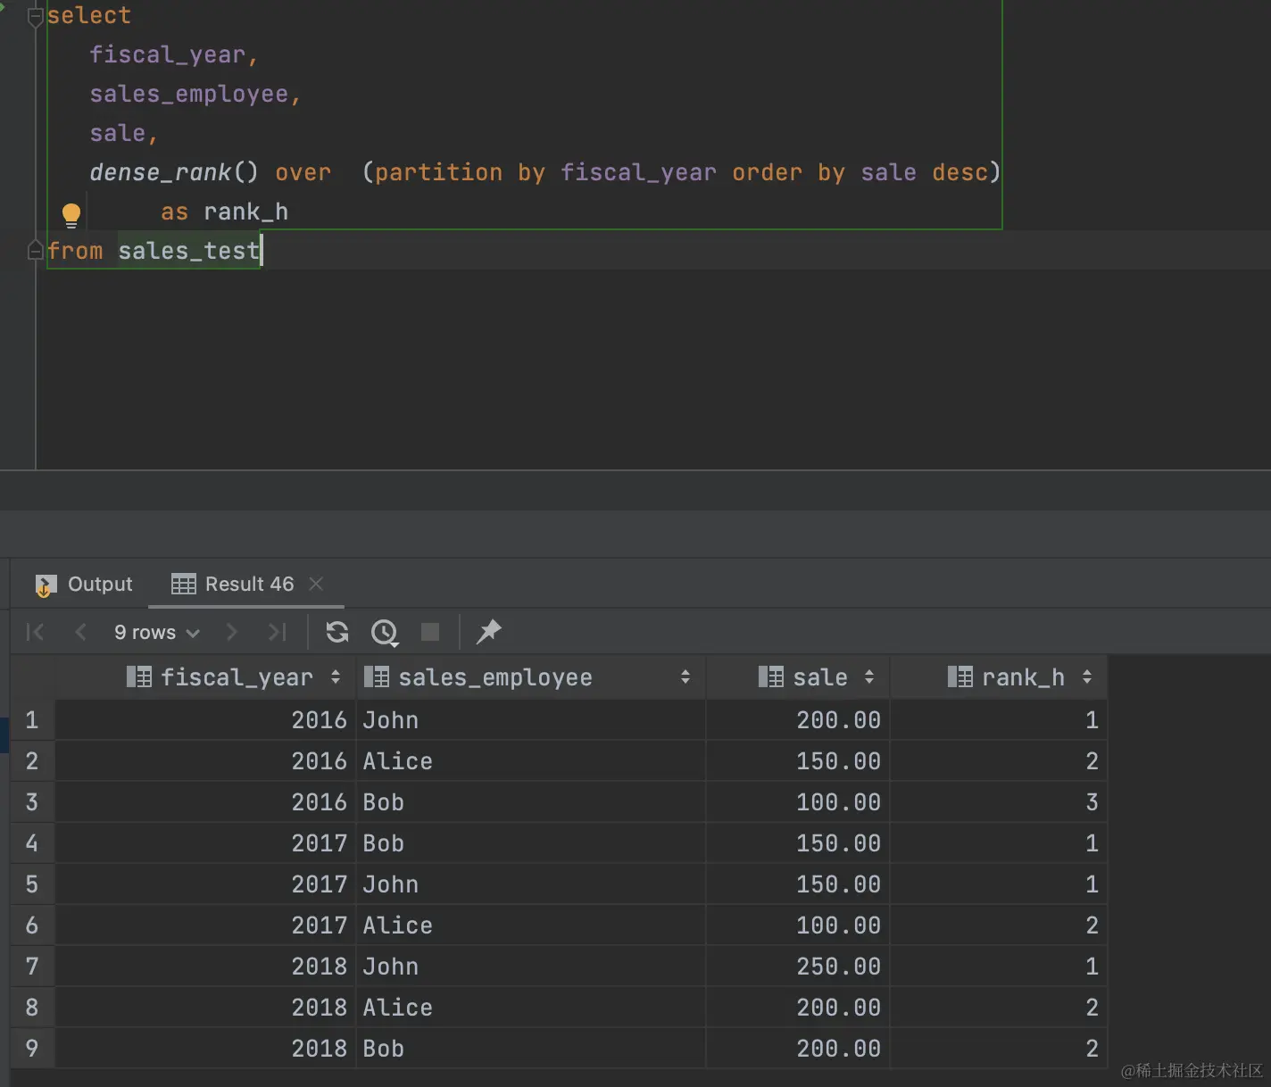Select the sales_employee column header
1271x1087 pixels.
[531, 677]
